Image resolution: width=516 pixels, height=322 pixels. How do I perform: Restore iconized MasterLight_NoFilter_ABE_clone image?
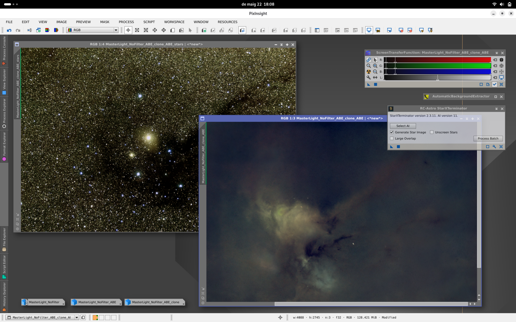[155, 302]
